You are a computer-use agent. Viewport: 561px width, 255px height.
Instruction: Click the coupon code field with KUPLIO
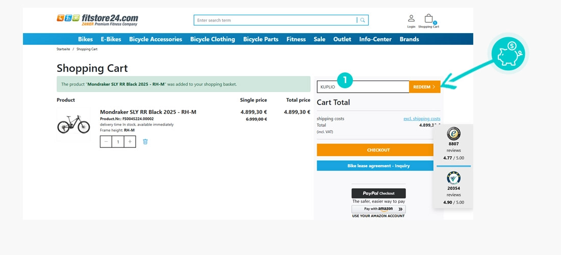(x=363, y=87)
